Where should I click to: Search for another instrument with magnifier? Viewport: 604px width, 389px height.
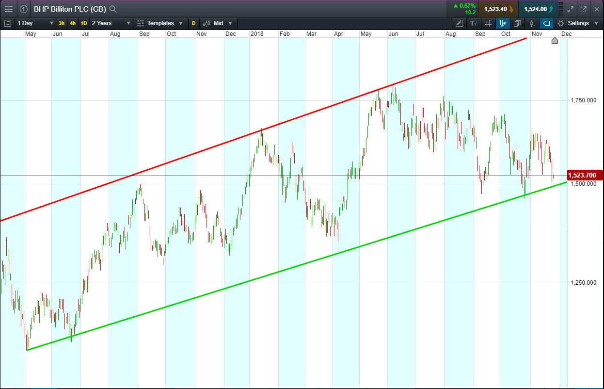click(x=113, y=9)
